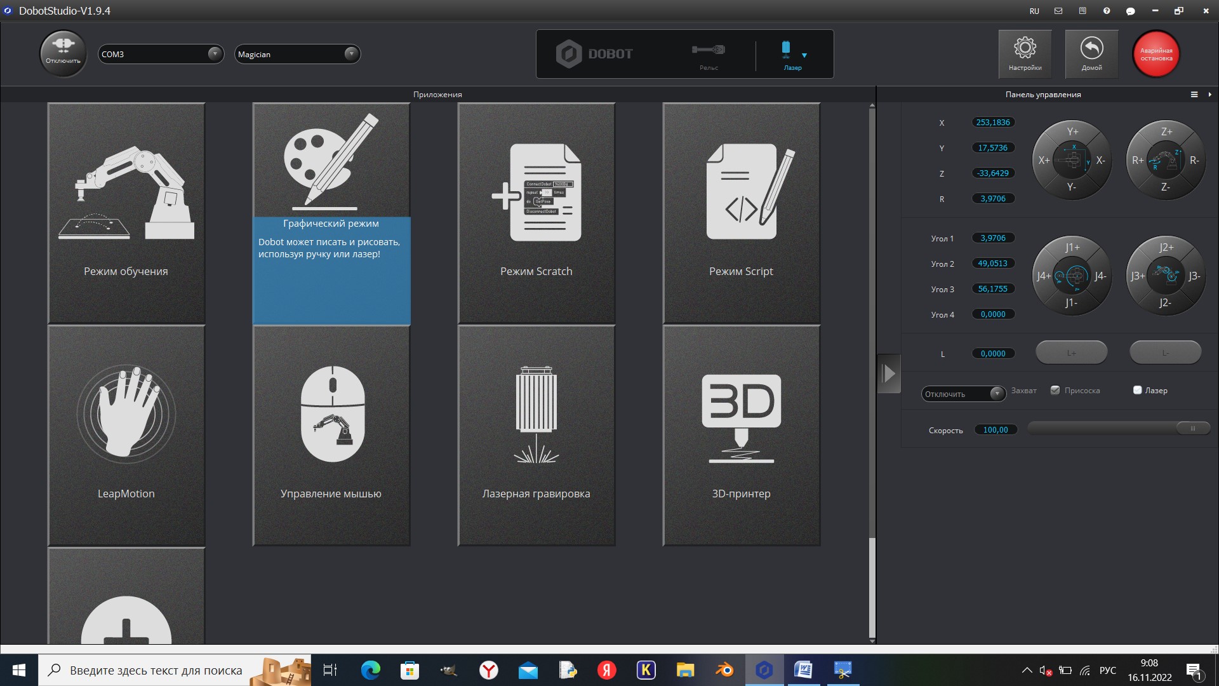Enable the Лазер laser checkbox
The height and width of the screenshot is (686, 1219).
click(1138, 390)
